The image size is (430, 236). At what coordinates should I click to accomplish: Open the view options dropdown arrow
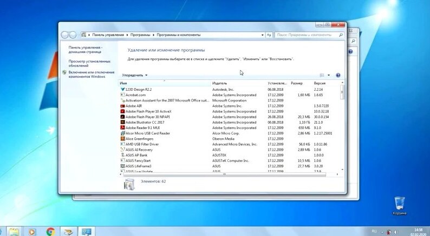coord(329,75)
